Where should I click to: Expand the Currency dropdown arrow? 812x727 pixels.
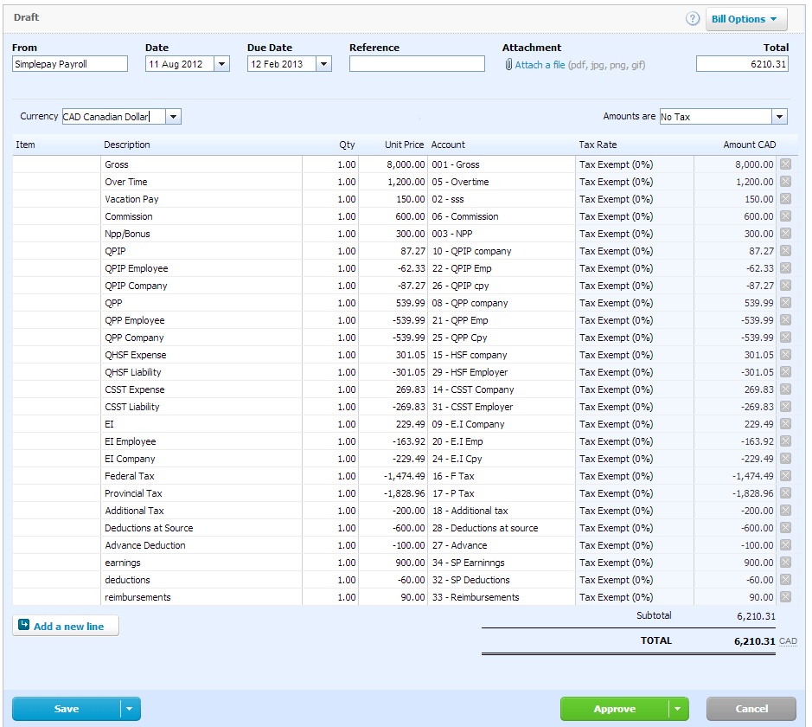click(174, 117)
